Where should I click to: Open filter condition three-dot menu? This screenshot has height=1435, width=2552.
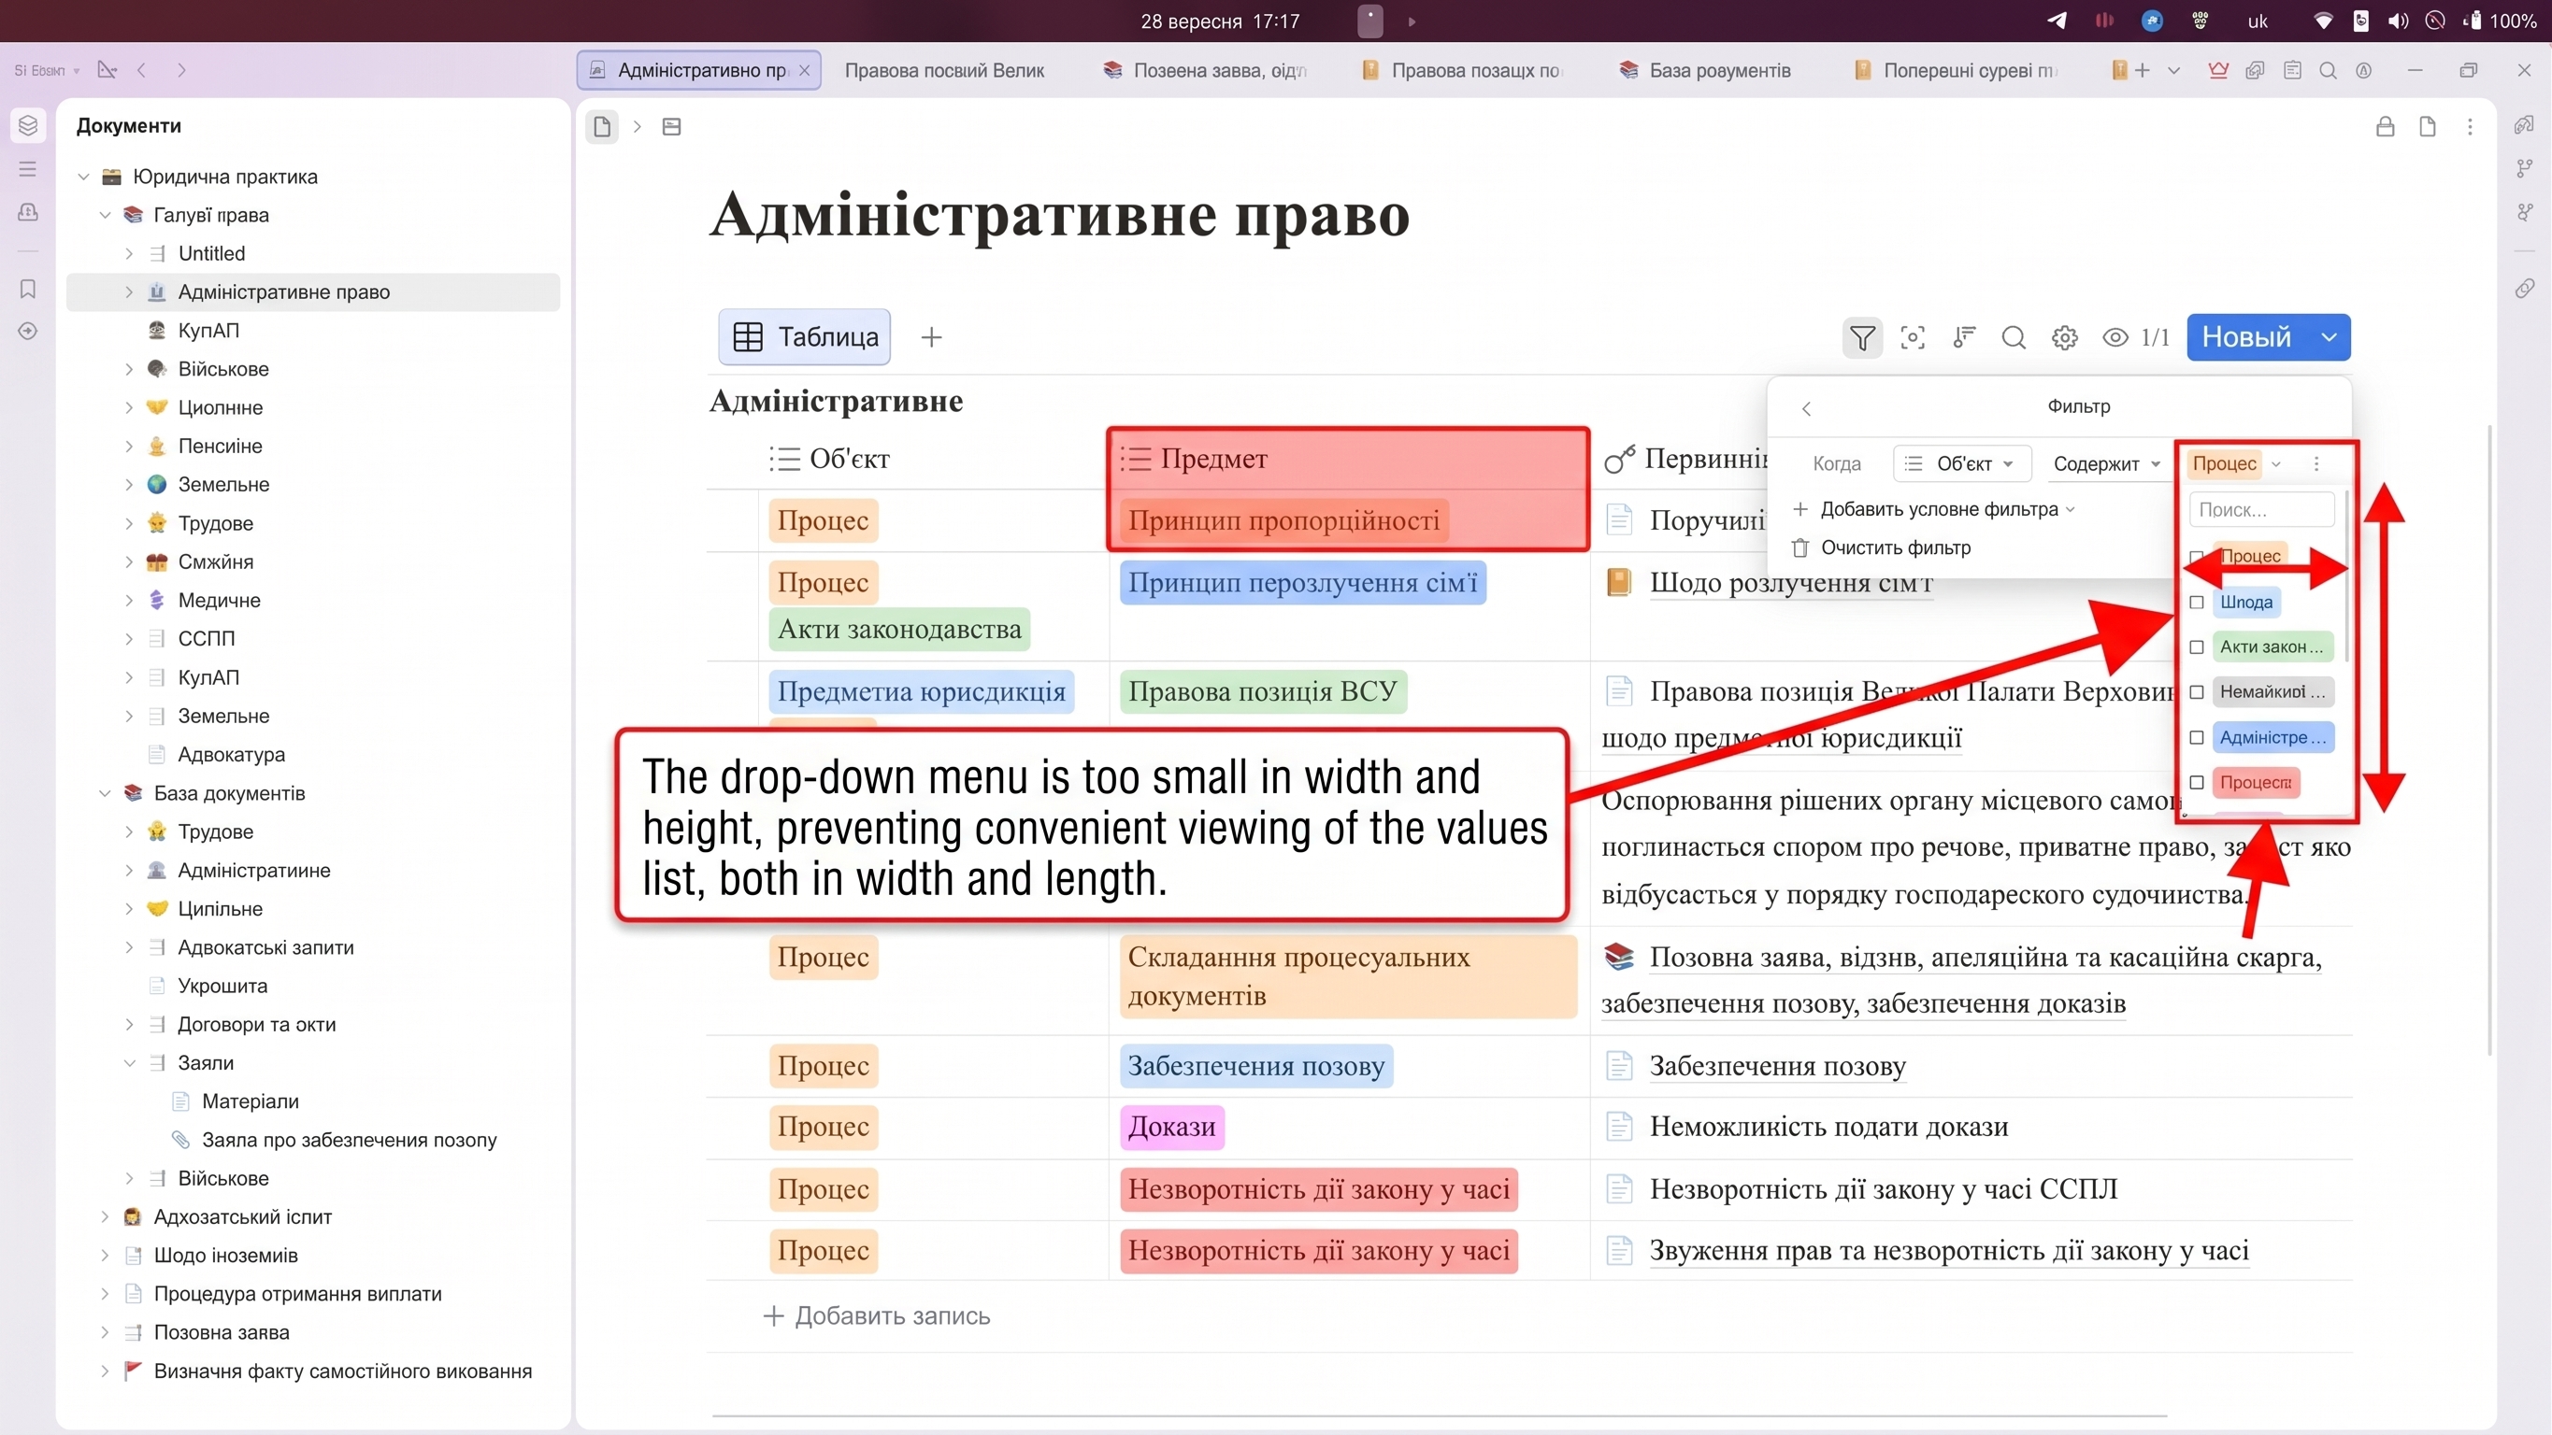(x=2316, y=463)
